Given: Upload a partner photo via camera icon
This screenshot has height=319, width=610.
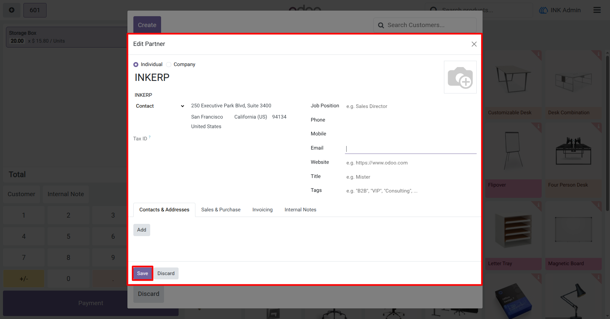Looking at the screenshot, I should (x=460, y=77).
